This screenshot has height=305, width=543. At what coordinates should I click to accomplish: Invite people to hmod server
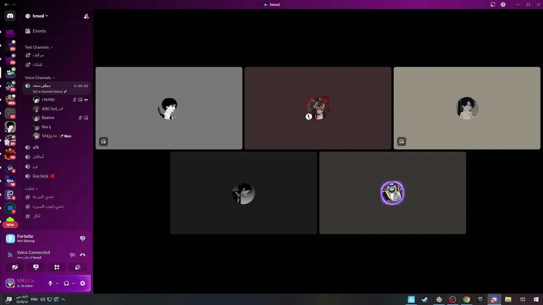86,16
